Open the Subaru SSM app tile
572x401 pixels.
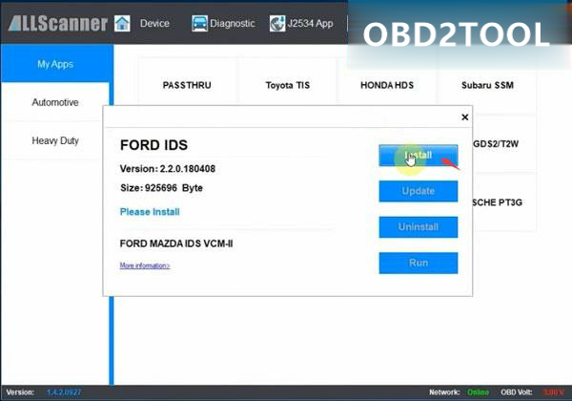point(487,85)
